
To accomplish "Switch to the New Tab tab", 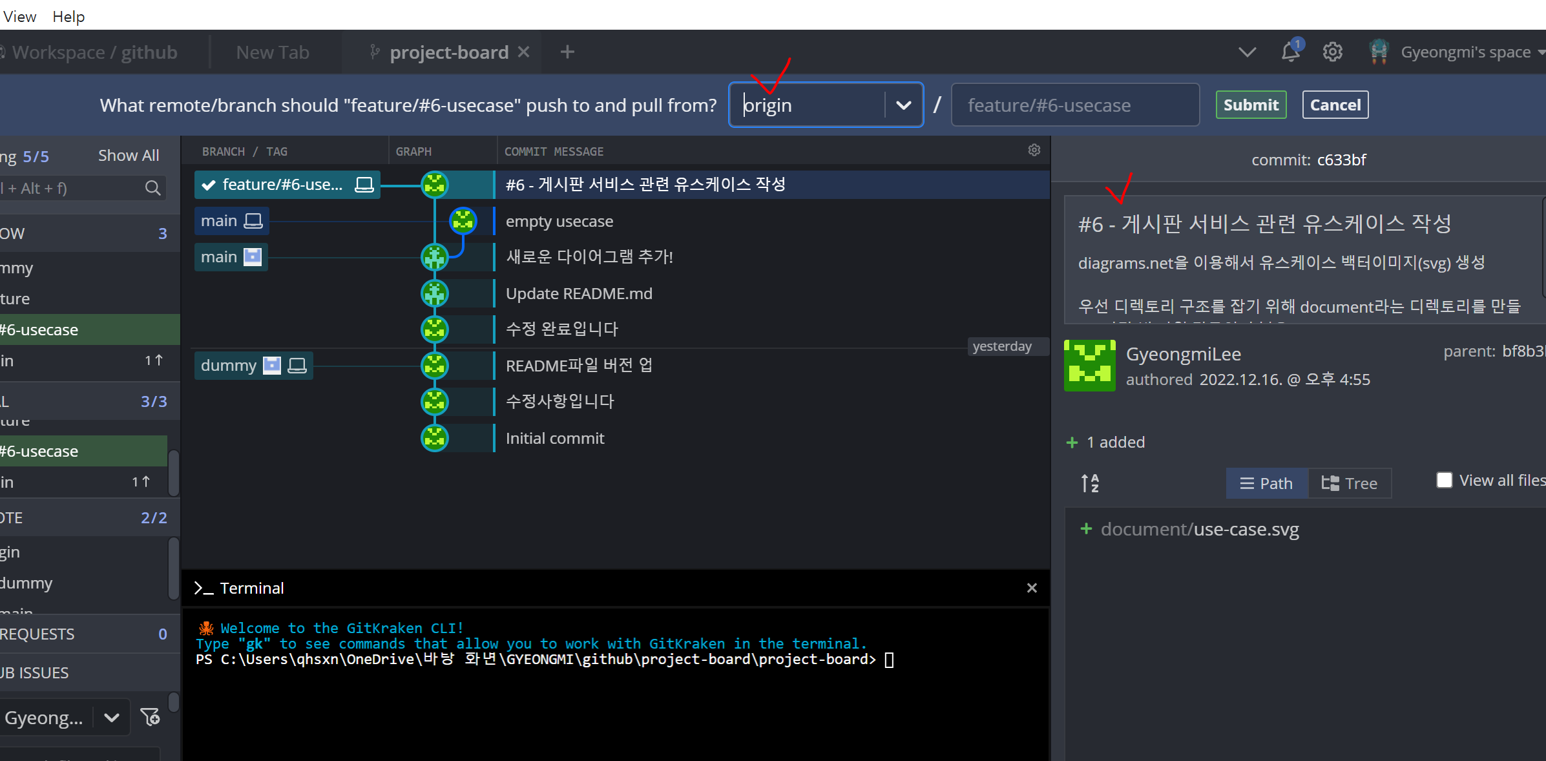I will (x=273, y=52).
